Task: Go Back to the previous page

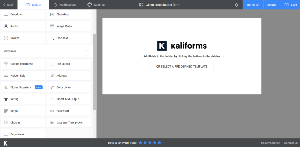Action: point(8,5)
